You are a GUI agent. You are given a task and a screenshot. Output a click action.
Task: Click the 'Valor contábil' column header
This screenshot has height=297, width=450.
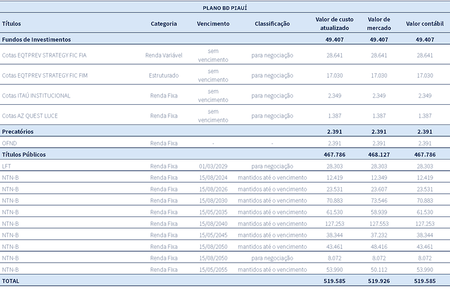[x=425, y=24]
